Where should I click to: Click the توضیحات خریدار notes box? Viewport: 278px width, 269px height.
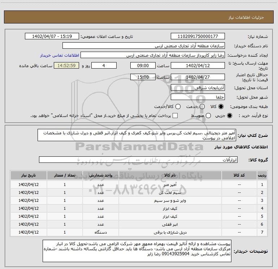pos(137,251)
